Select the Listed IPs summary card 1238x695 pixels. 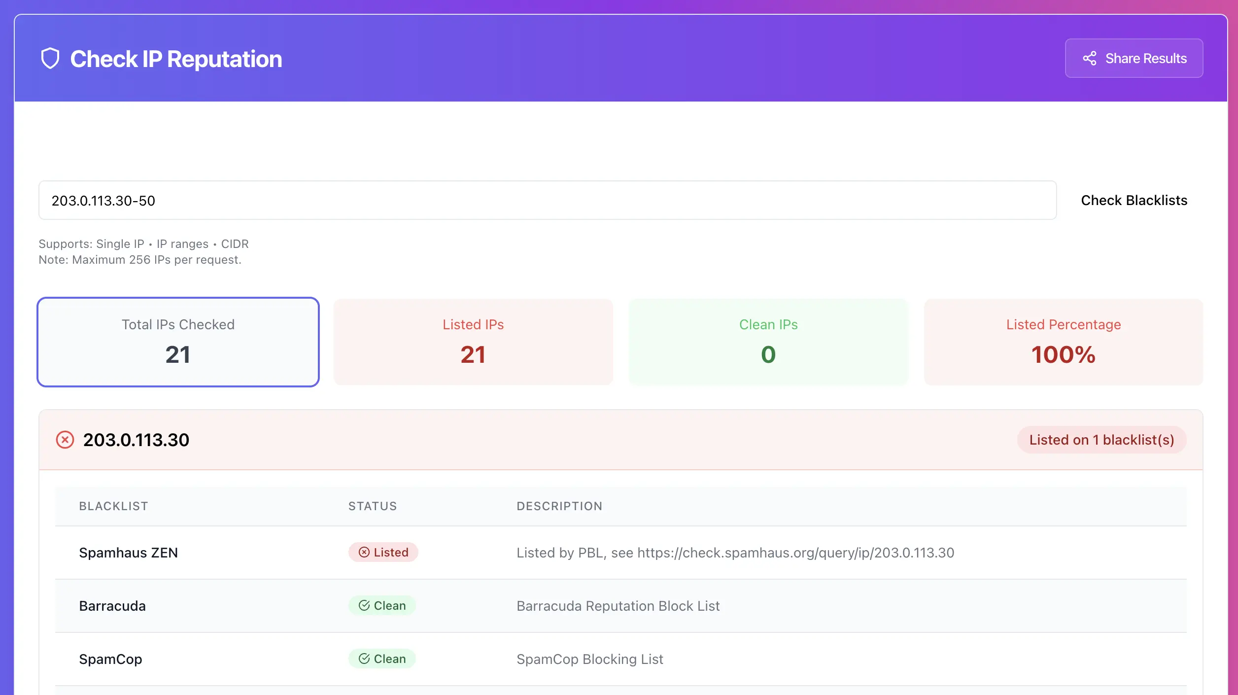tap(473, 342)
